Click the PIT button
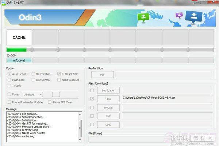The width and height of the screenshot is (219, 146). click(102, 75)
